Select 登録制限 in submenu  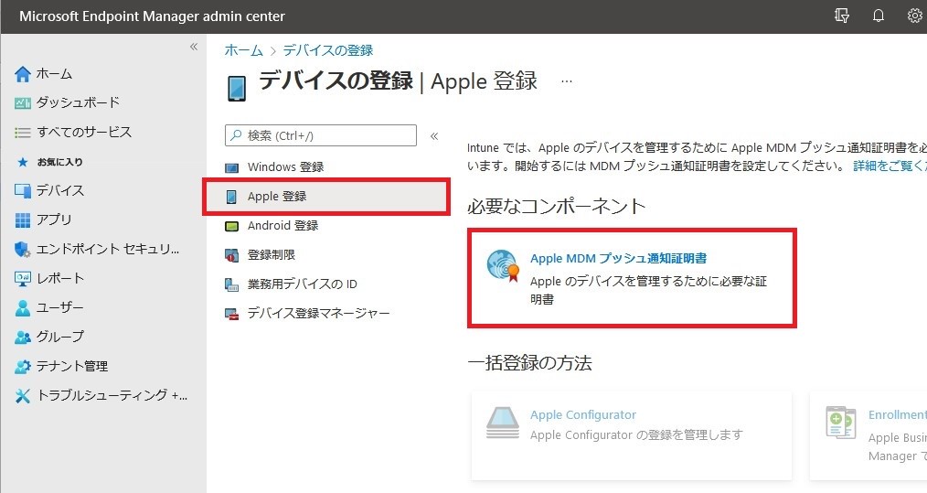point(272,255)
